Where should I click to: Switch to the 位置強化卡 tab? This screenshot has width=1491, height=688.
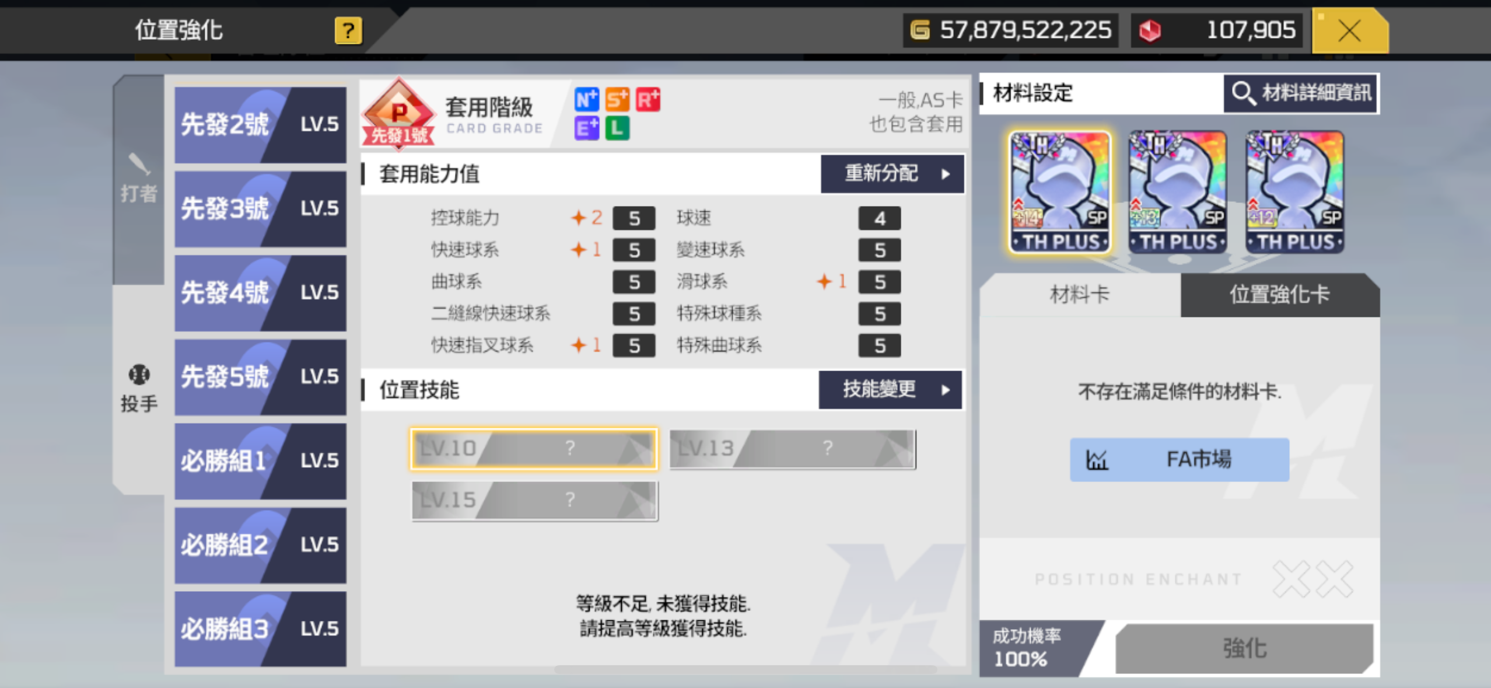tap(1280, 295)
